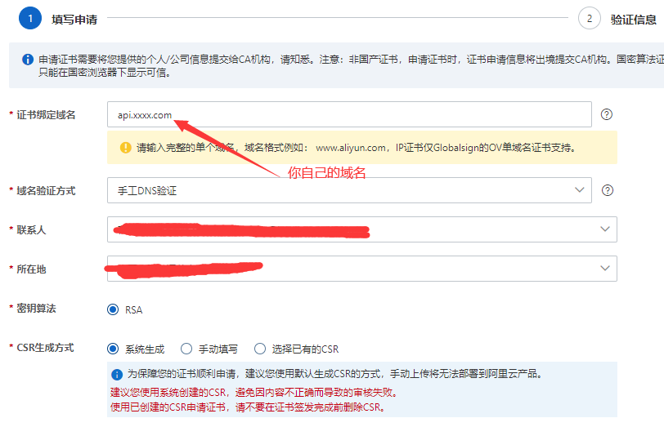Click the 证书绑定域名 input with api.xxxx.com

point(349,114)
